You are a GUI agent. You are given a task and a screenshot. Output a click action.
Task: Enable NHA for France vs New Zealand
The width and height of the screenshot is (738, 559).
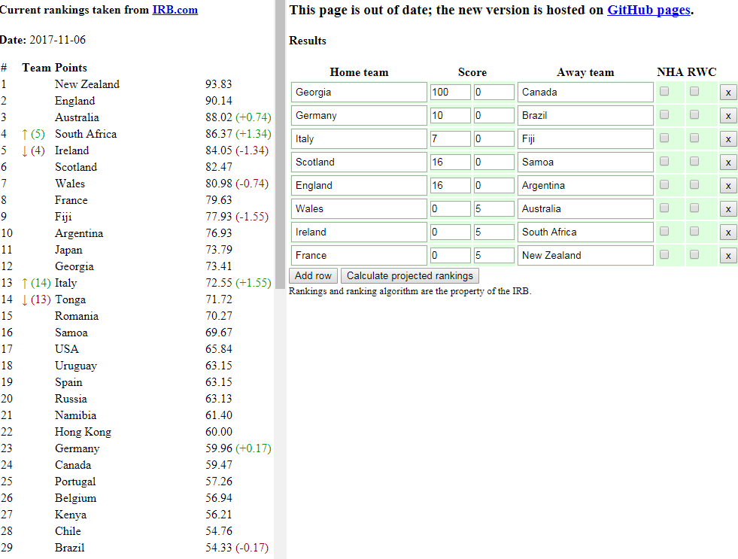[x=664, y=254]
